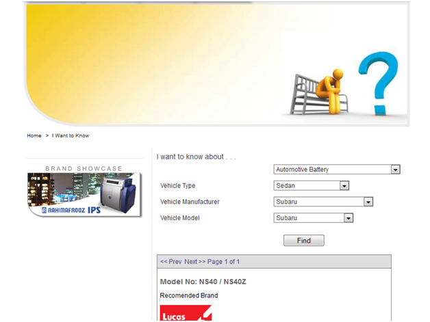430x322 pixels.
Task: Open the Vehicle Type Sedan dropdown
Action: 312,186
